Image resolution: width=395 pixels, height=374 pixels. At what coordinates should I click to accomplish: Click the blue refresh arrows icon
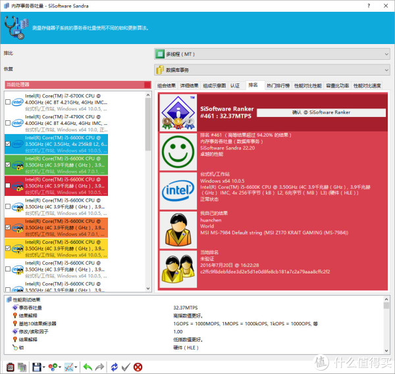[115, 367]
